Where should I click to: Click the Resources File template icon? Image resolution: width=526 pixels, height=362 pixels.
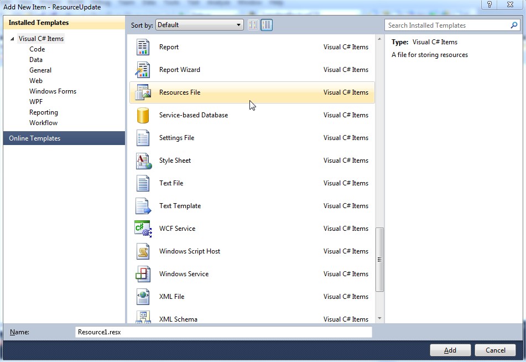143,92
